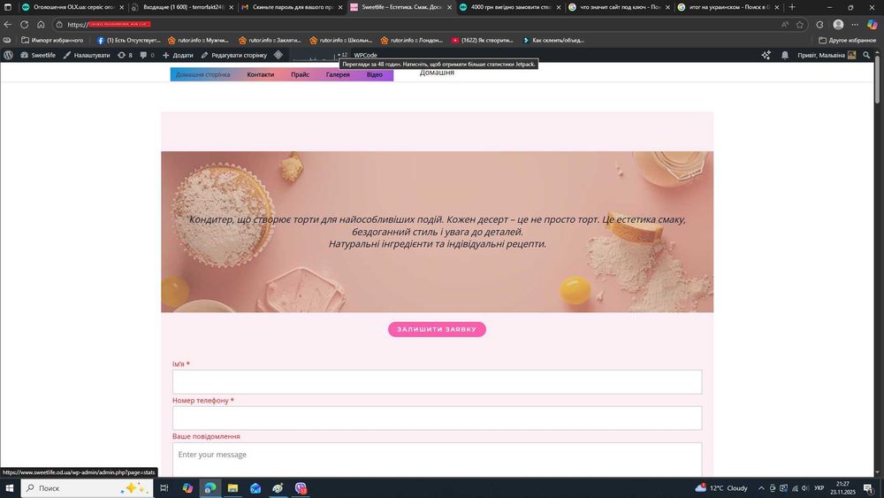884x498 pixels.
Task: Open the Sweetlife site dashboard link
Action: [38, 55]
